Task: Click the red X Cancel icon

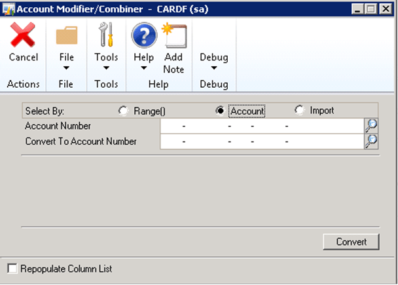Action: [23, 35]
